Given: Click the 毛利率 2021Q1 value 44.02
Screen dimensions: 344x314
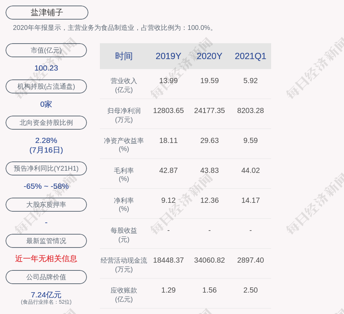Looking at the screenshot, I should [x=250, y=170].
